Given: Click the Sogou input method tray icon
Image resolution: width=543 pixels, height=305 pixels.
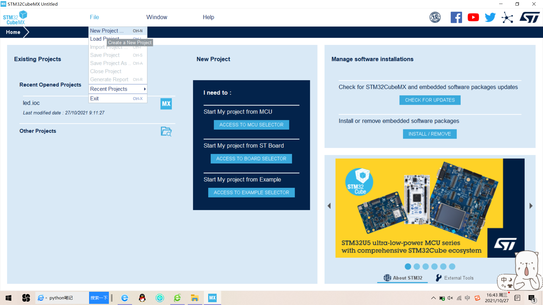Looking at the screenshot, I should tap(477, 298).
